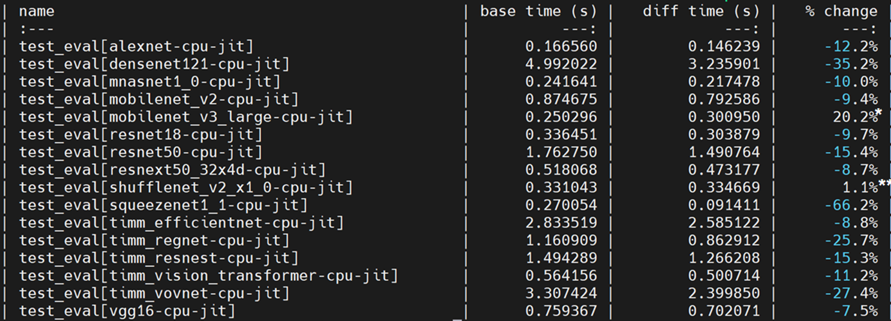Screen dimensions: 891x321
Task: Click the 20.2% change value
Action: pos(855,117)
